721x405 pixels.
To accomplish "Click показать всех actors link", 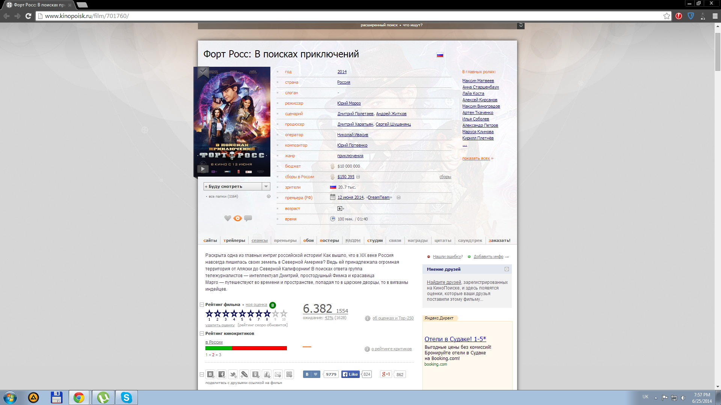I will (476, 158).
